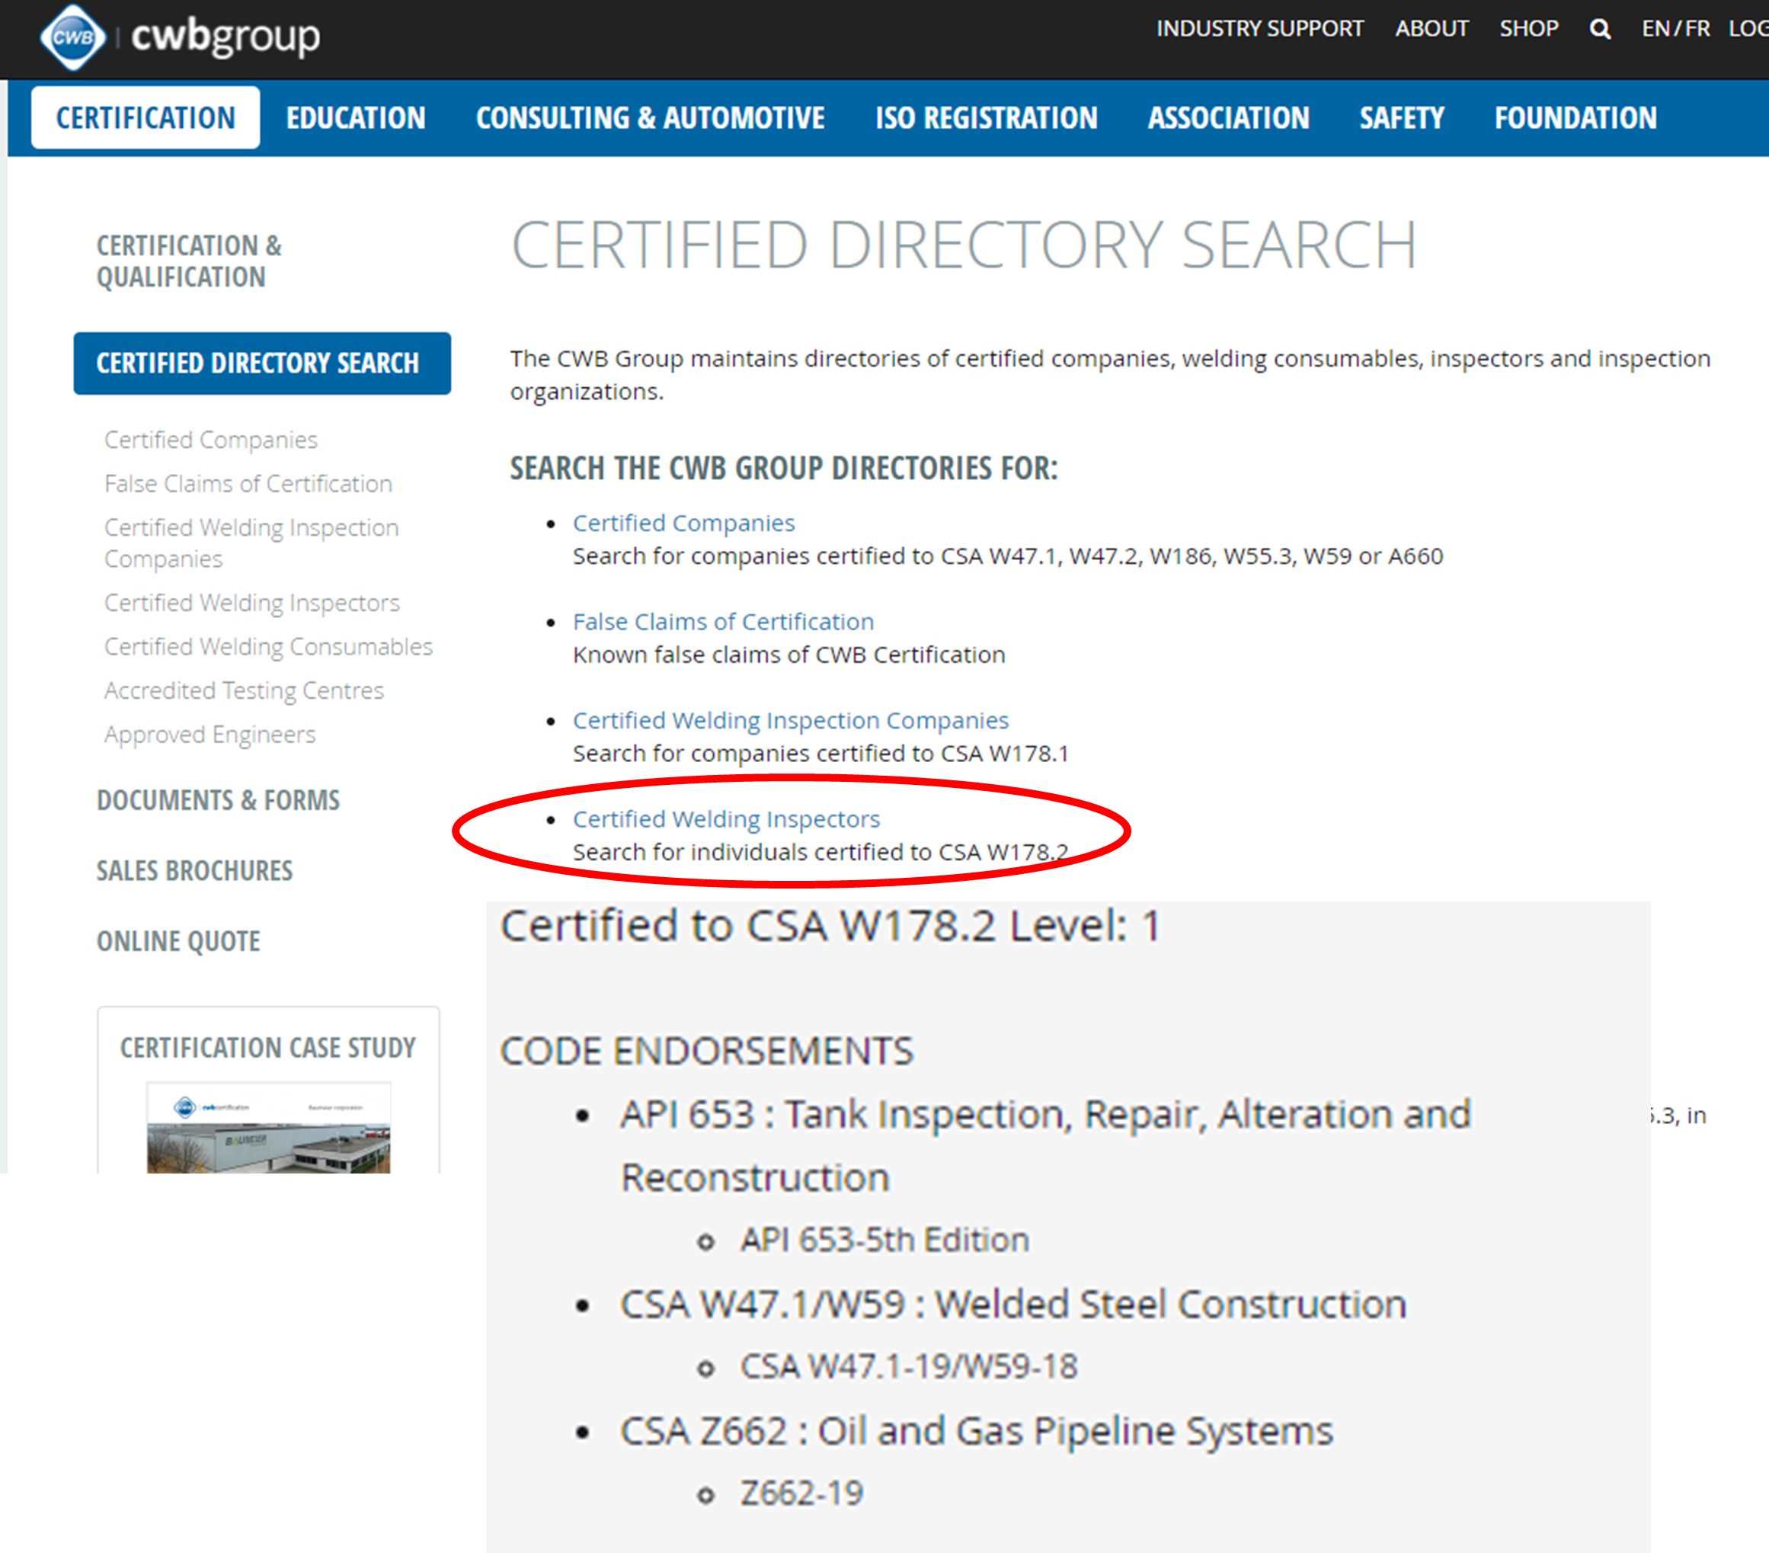
Task: Click Certified Companies link in main list
Action: click(683, 523)
